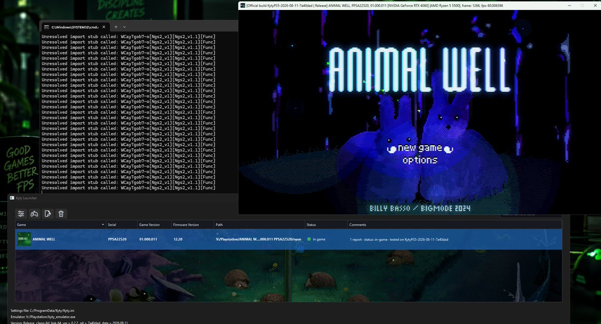Screen dimensions: 601x324
Task: Select 'options' in the game menu
Action: point(420,160)
